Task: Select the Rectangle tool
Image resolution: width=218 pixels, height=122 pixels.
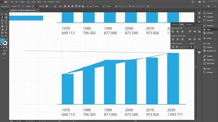Action: coord(2,20)
